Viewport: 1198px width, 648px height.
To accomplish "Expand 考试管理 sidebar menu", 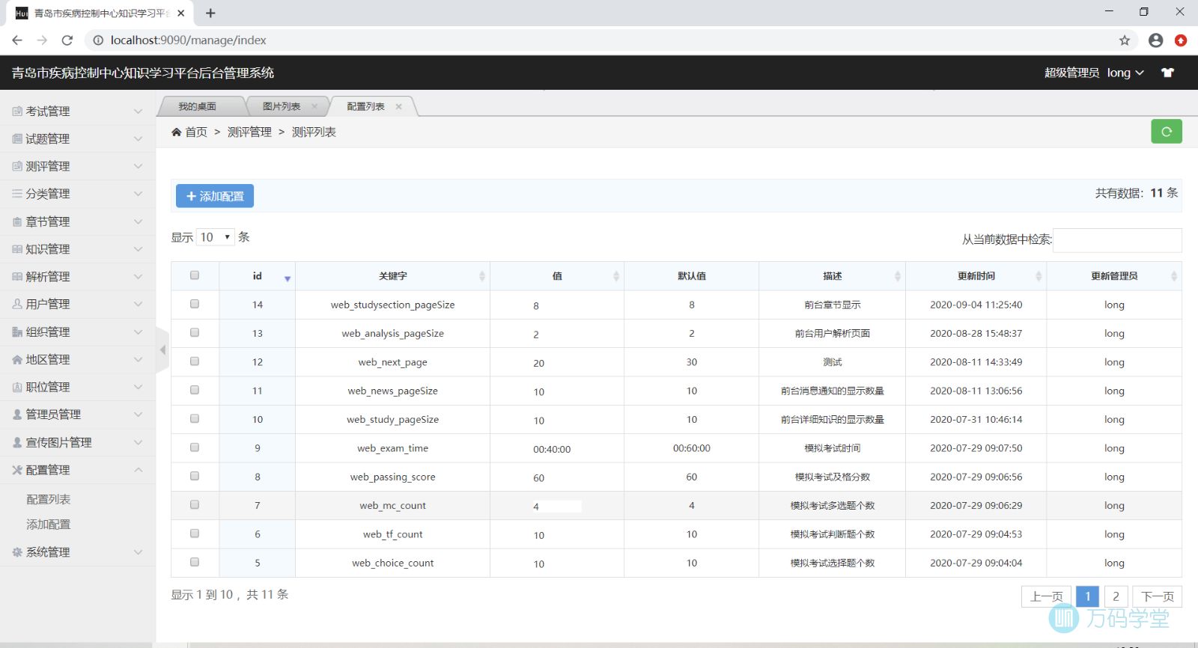I will coord(78,111).
